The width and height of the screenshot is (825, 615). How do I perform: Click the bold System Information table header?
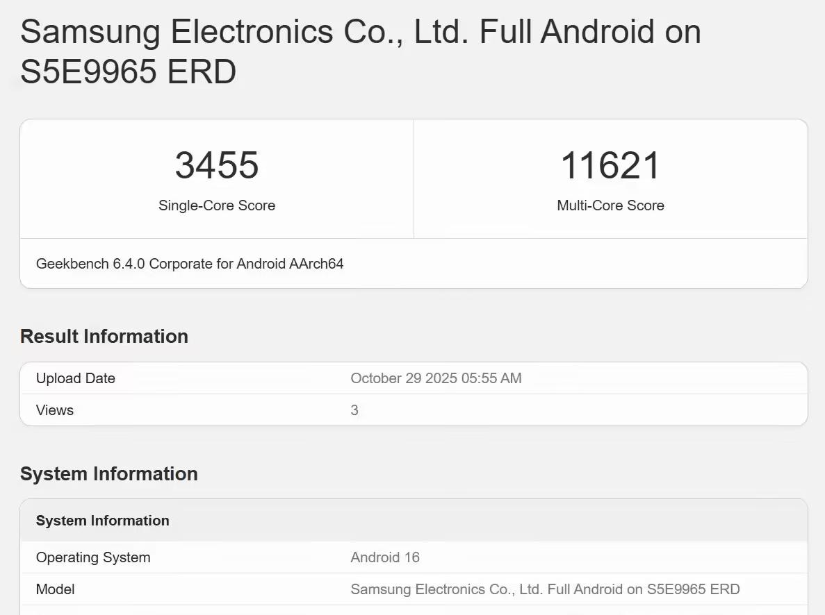(103, 521)
